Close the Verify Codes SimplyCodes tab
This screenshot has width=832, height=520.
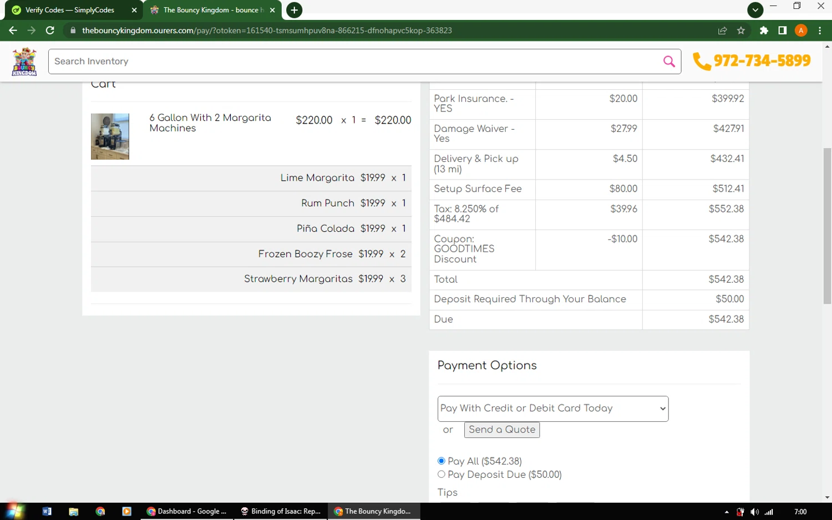coord(134,10)
